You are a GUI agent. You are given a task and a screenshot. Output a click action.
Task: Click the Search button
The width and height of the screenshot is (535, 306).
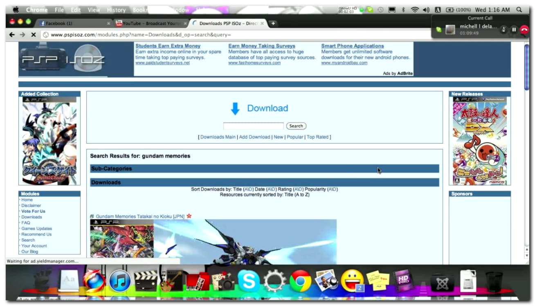click(296, 126)
